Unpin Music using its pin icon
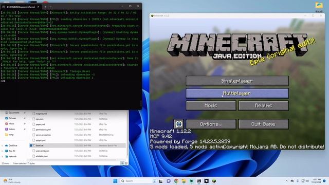The width and height of the screenshot is (329, 185). pyautogui.click(x=25, y=123)
